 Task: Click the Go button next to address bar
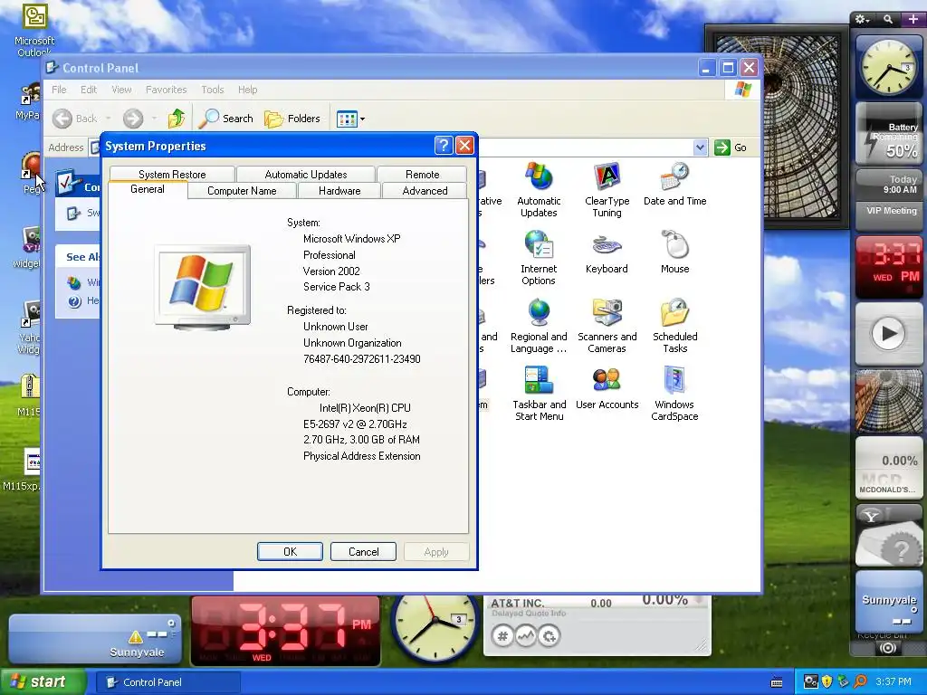pyautogui.click(x=731, y=148)
